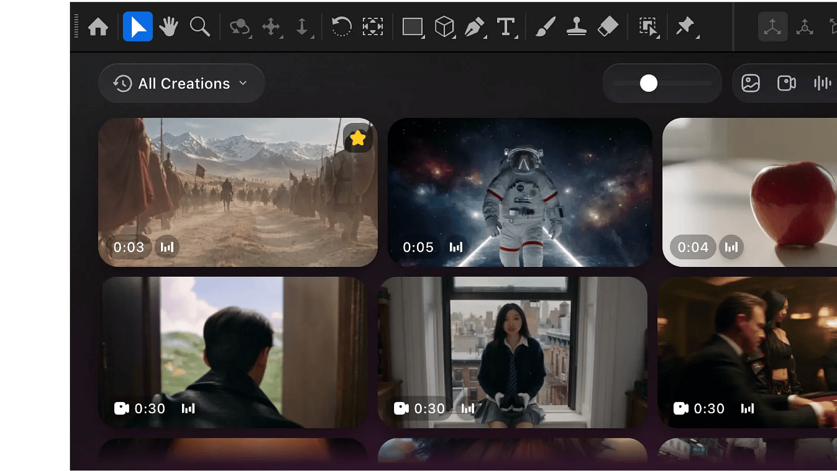Select the Eraser tool
The image size is (837, 471).
tap(608, 27)
